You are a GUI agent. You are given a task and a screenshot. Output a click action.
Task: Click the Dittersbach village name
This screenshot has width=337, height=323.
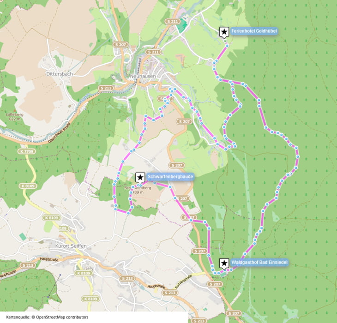point(60,74)
